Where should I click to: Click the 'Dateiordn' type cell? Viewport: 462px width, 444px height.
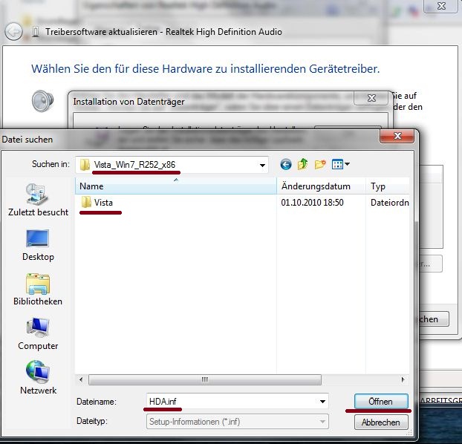(389, 203)
